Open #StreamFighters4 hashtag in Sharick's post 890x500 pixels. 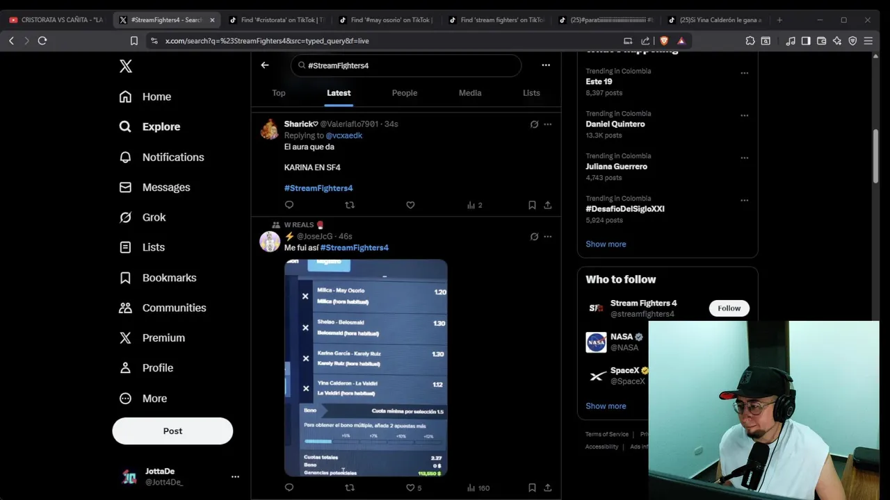(x=318, y=188)
